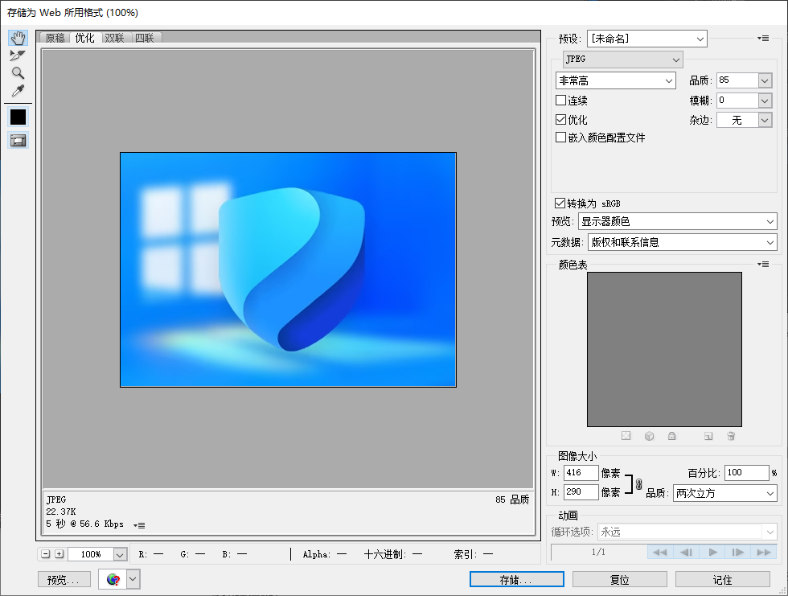
Task: Open the color table flyout menu
Action: click(763, 265)
